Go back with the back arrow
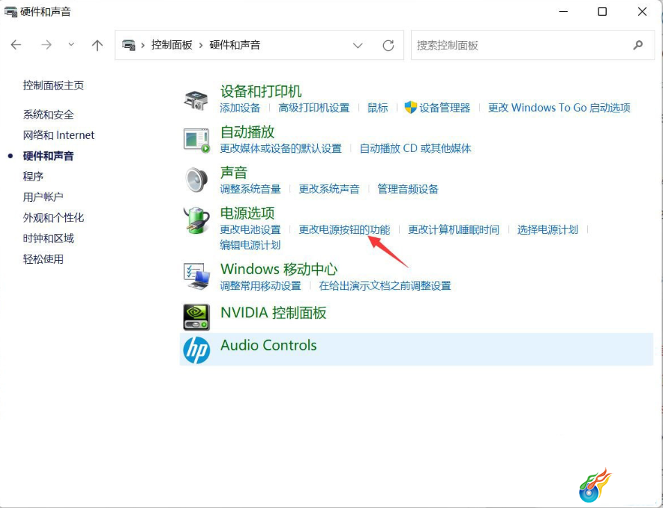Image resolution: width=665 pixels, height=508 pixels. pos(16,45)
